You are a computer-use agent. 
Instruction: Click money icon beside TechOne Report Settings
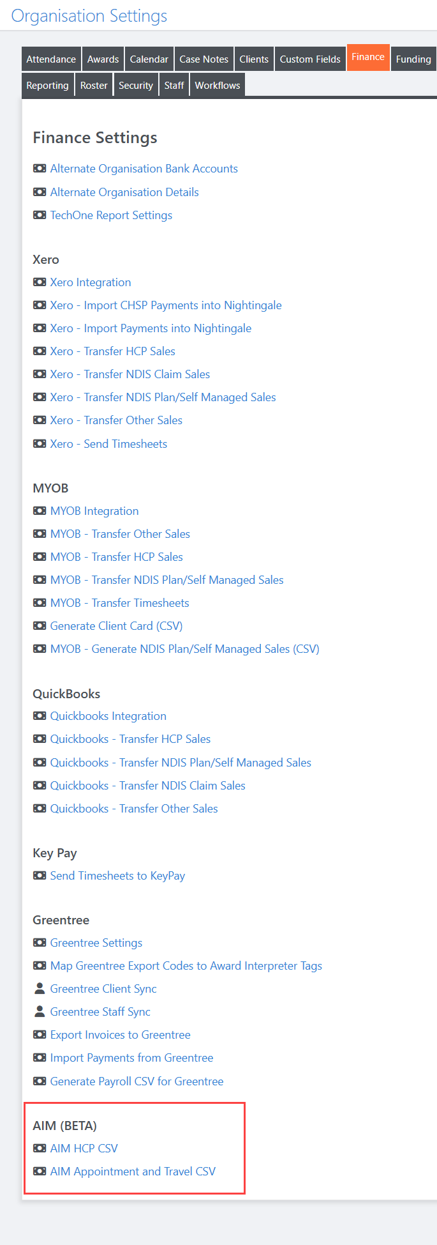click(x=40, y=215)
